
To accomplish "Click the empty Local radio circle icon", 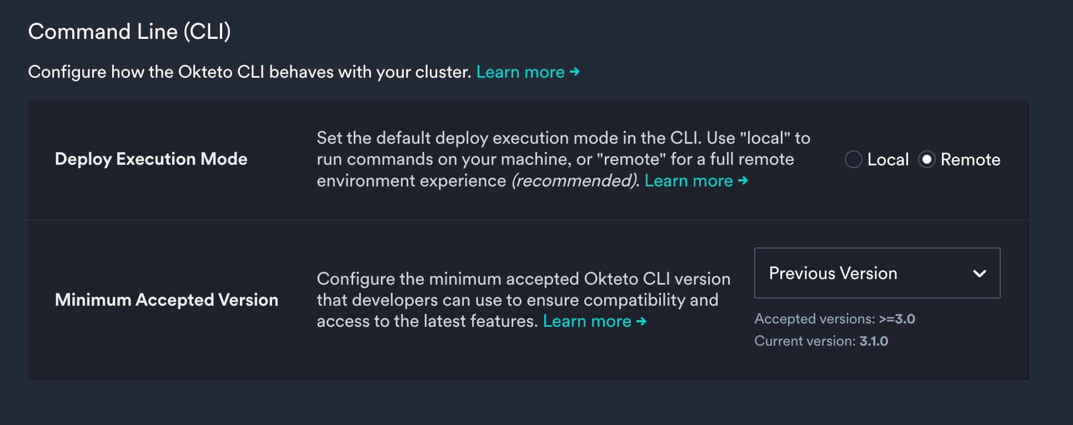I will coord(853,159).
